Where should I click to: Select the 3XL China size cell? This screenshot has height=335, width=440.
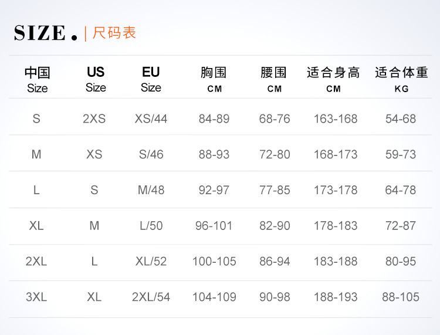pyautogui.click(x=36, y=297)
